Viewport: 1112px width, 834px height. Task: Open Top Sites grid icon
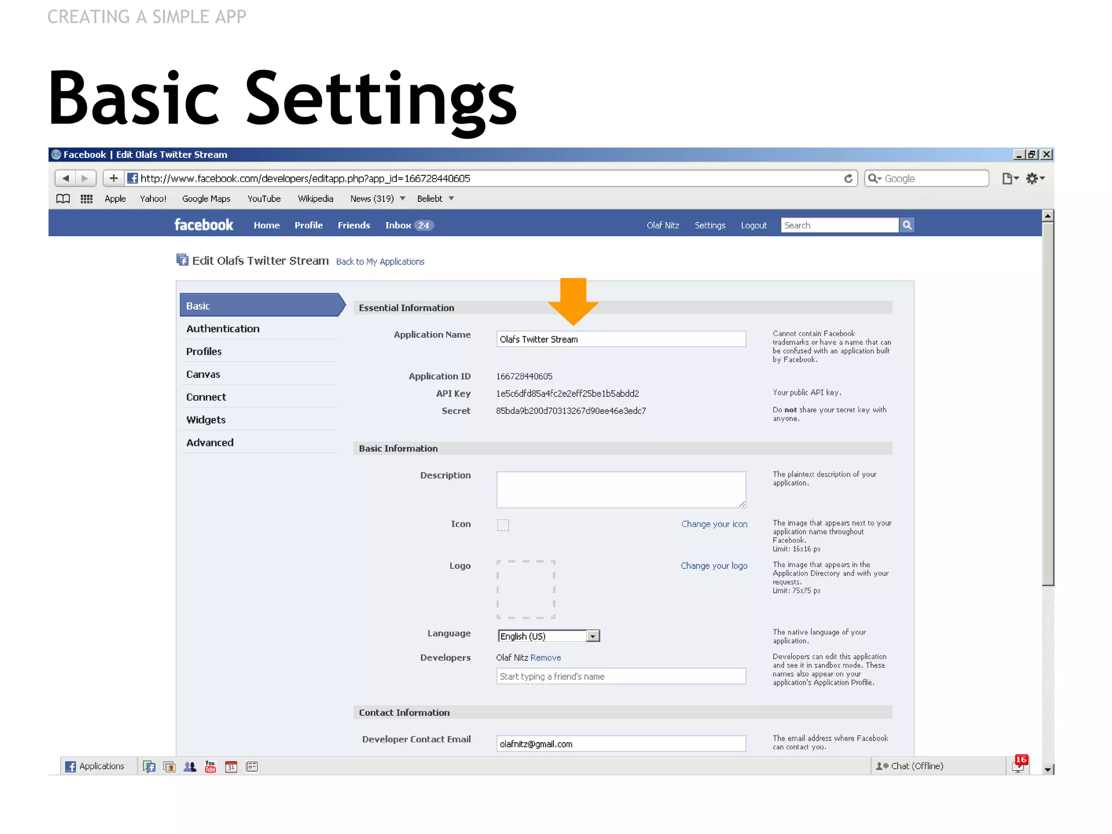(x=87, y=199)
